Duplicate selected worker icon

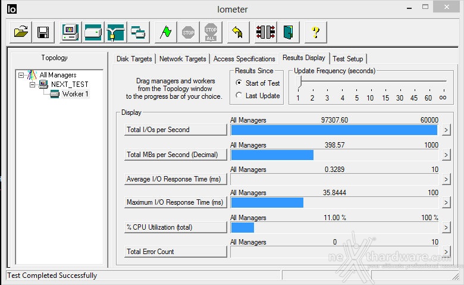click(138, 32)
